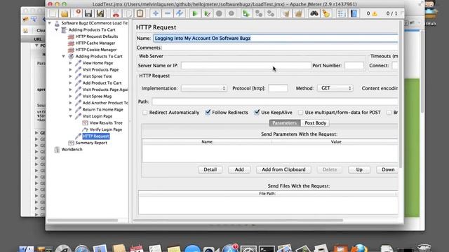Click the Protocol [http] field
This screenshot has width=449, height=252.
278,88
